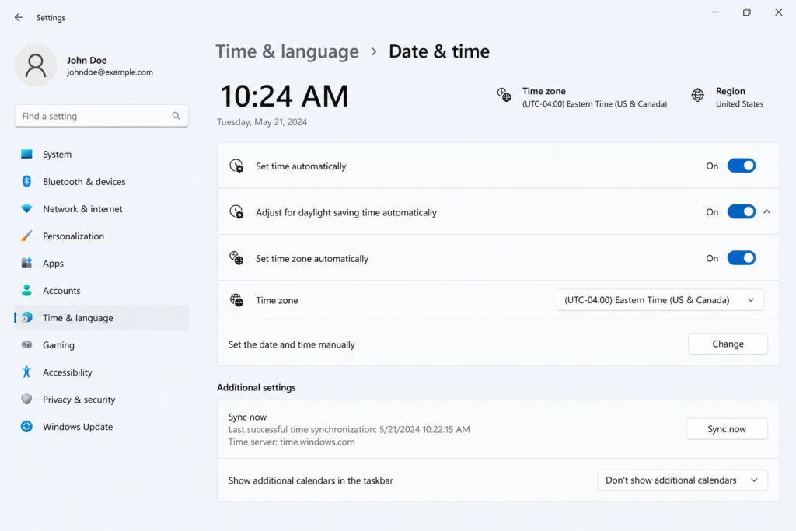Click Time & language breadcrumb link

tap(287, 51)
